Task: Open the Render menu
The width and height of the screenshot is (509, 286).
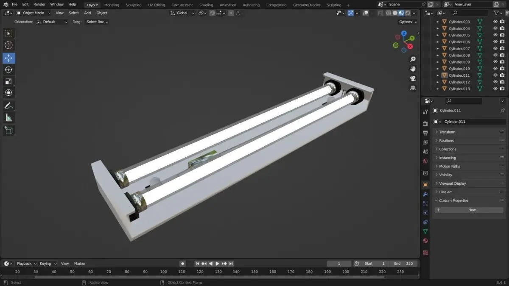Action: (39, 4)
